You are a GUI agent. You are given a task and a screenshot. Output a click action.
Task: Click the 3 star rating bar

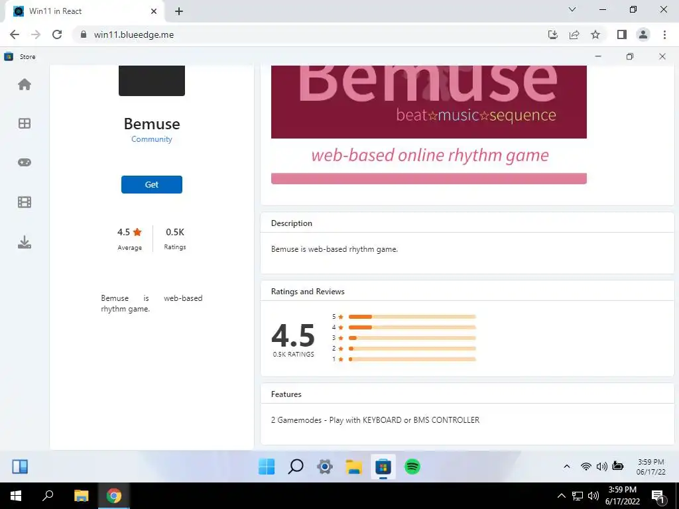pyautogui.click(x=412, y=337)
